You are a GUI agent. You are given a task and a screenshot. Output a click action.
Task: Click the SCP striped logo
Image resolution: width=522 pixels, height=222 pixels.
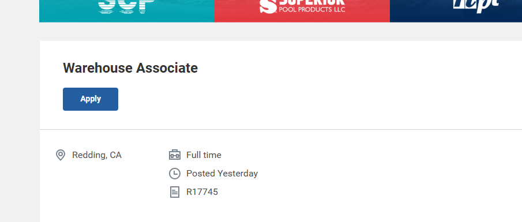click(127, 6)
